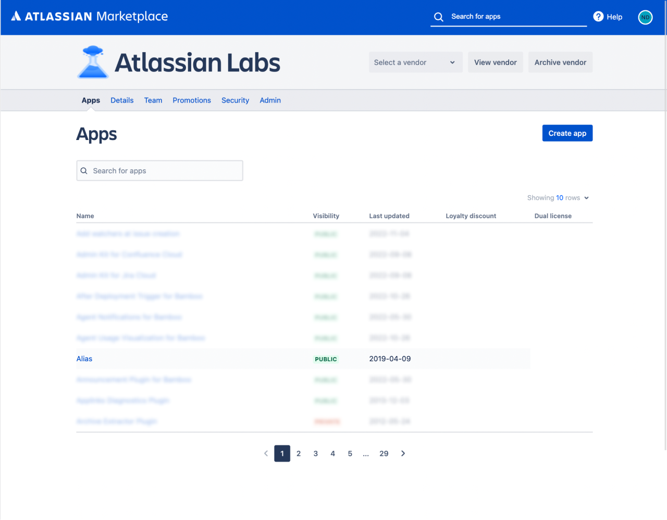Open the Admin tab

[270, 100]
